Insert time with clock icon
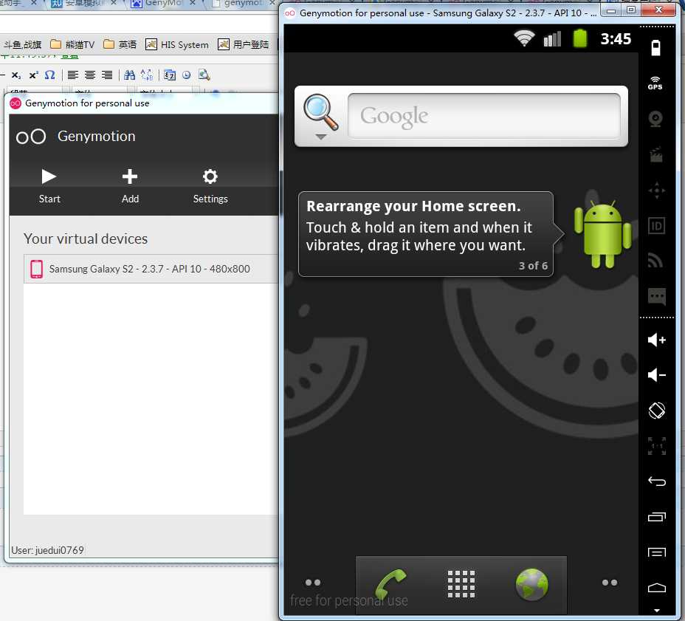The image size is (685, 621). [187, 75]
